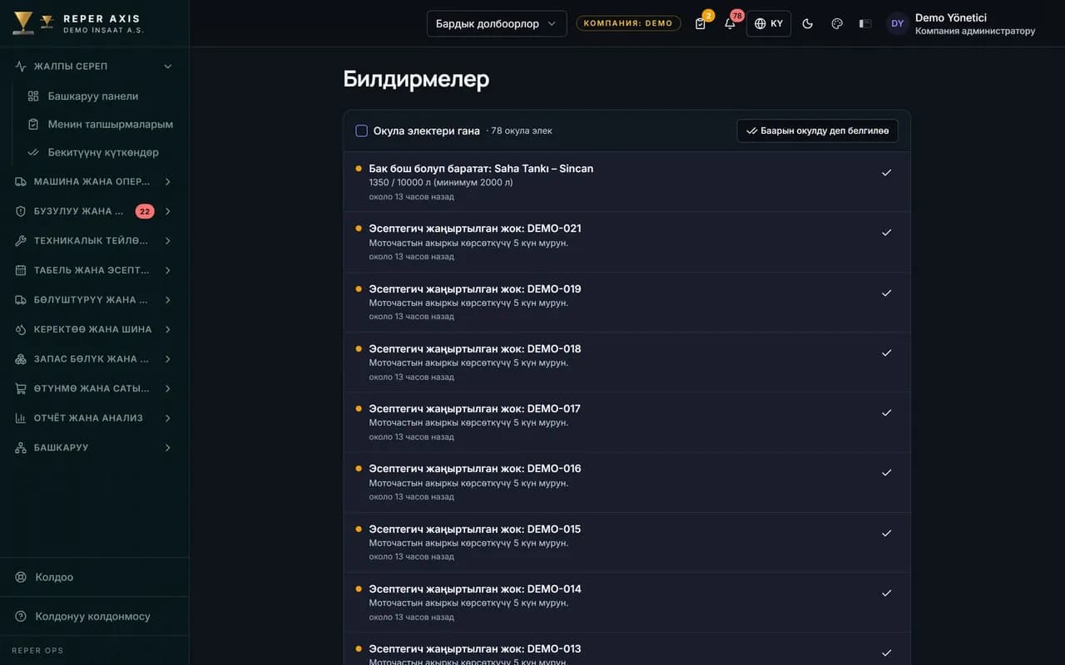Click the Компания: DEMO badge
1065x665 pixels.
(x=628, y=23)
